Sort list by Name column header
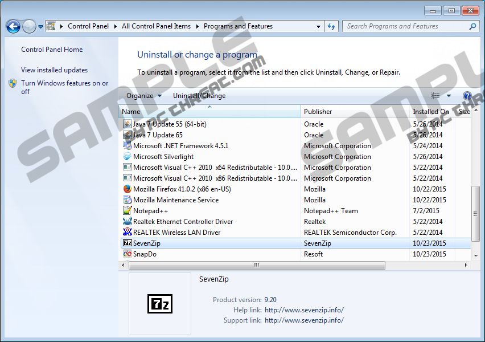This screenshot has height=342, width=485. click(209, 112)
